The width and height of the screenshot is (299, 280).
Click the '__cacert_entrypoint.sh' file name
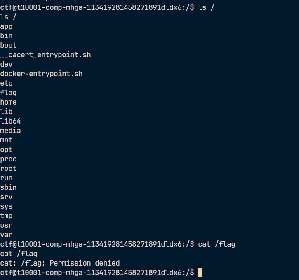[46, 55]
